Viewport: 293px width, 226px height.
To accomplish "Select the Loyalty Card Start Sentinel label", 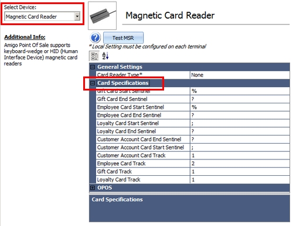I will 128,123.
